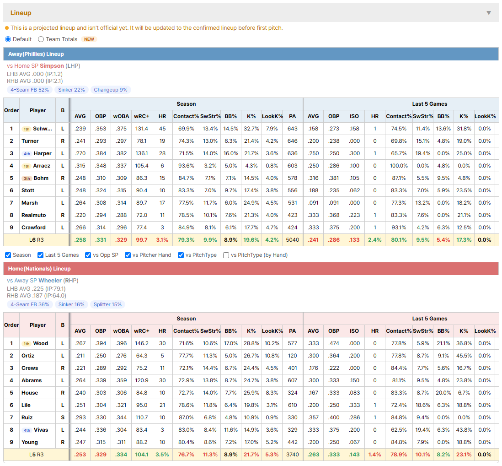The width and height of the screenshot is (502, 466).
Task: Click the 3th badge next to Bohm
Action: point(27,178)
